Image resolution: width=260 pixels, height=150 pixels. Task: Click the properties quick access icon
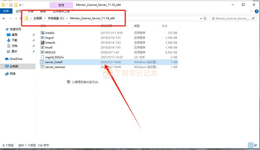point(11,5)
